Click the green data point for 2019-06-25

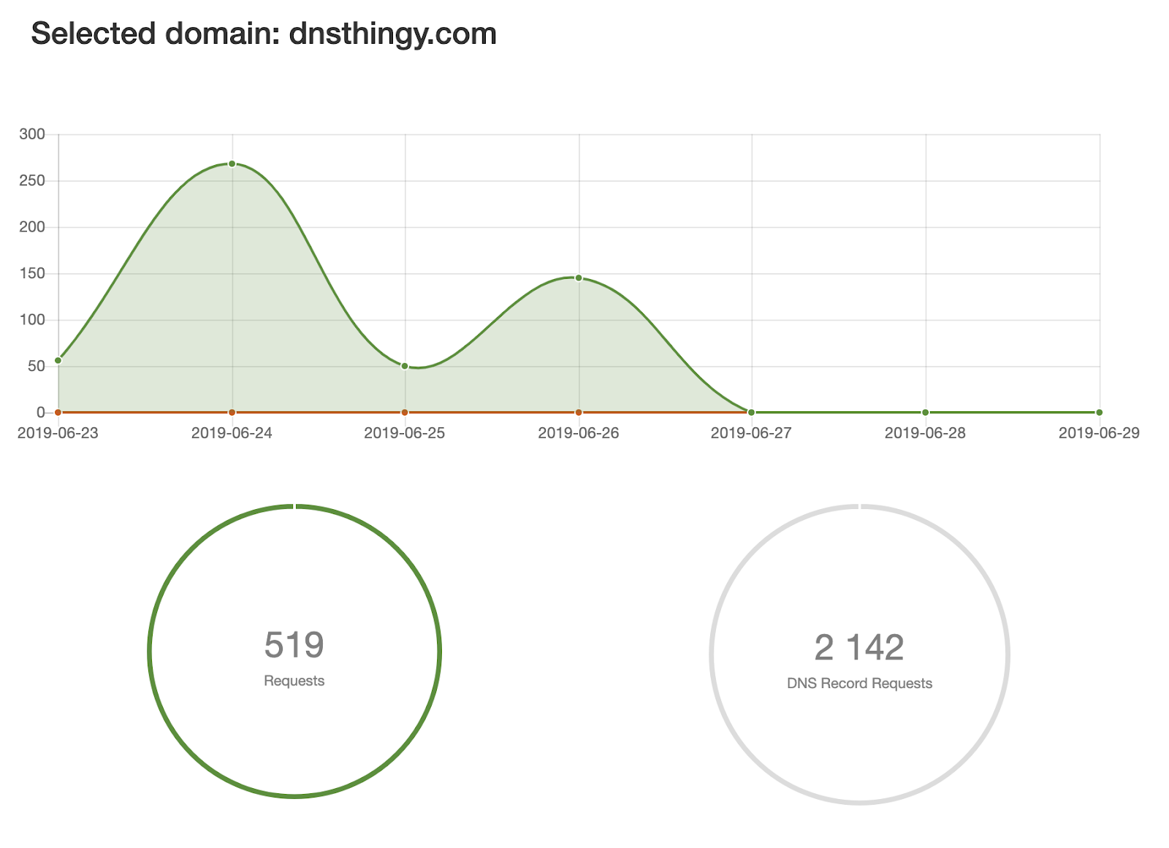[x=405, y=366]
